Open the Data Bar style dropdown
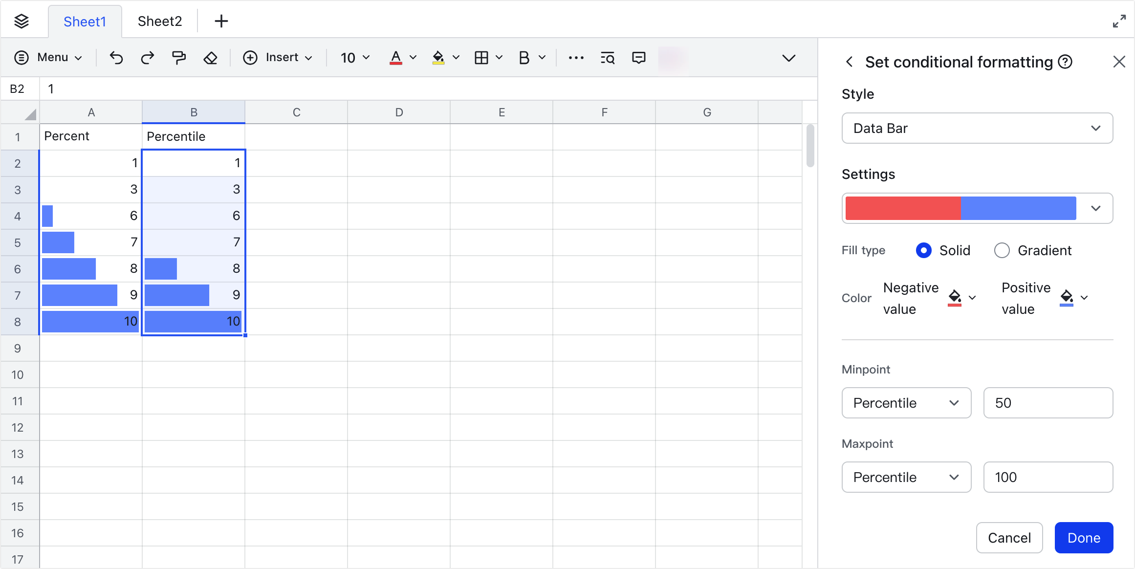Viewport: 1135px width, 569px height. point(977,128)
